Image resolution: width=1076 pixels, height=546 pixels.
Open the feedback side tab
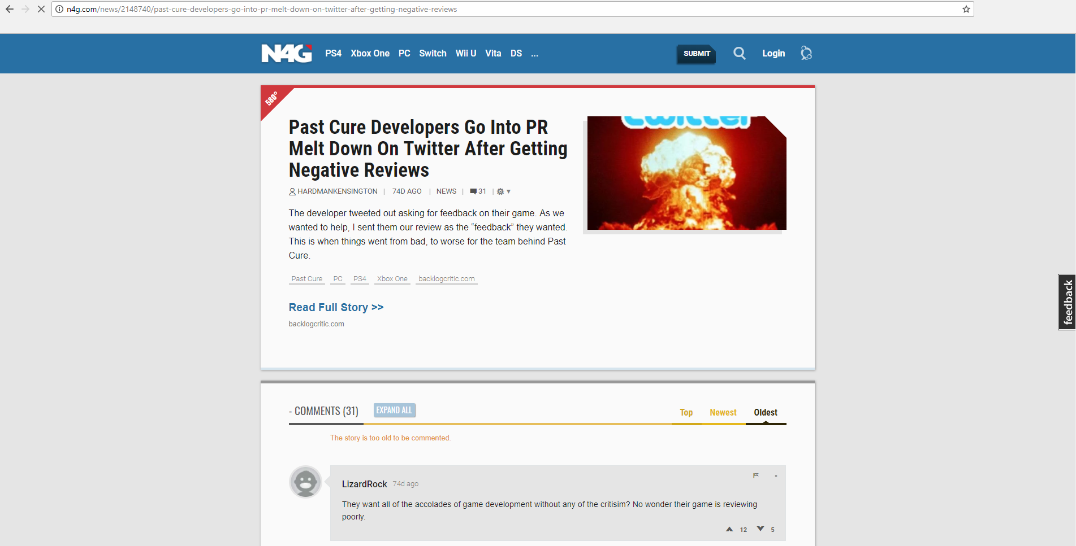coord(1067,302)
